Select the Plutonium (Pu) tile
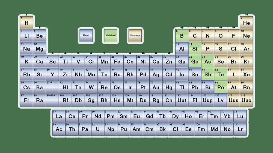Image resolution: width=273 pixels, height=153 pixels. click(x=124, y=129)
